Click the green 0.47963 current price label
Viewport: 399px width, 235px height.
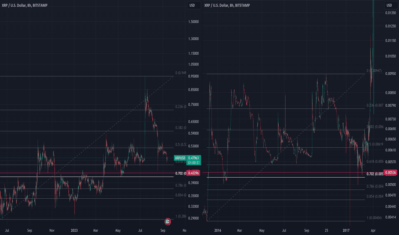tap(194, 158)
